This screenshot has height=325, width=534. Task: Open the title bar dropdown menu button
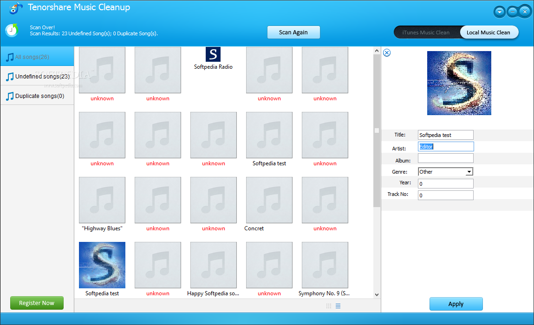500,12
